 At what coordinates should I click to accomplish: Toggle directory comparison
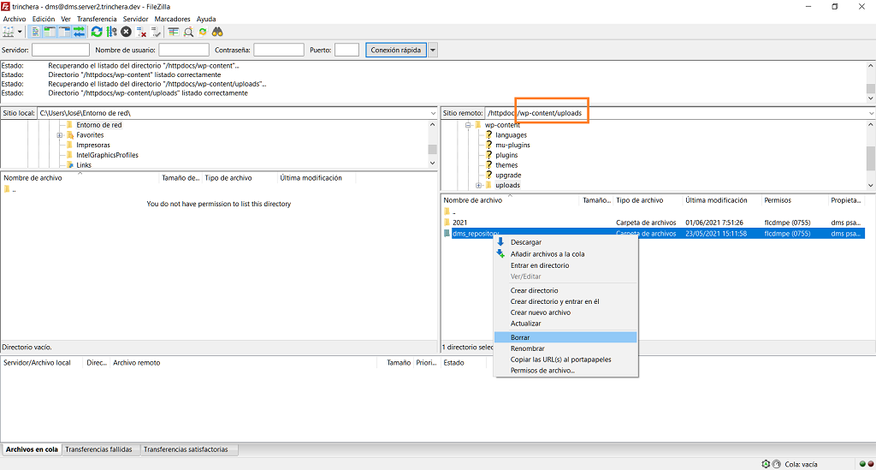pos(189,32)
